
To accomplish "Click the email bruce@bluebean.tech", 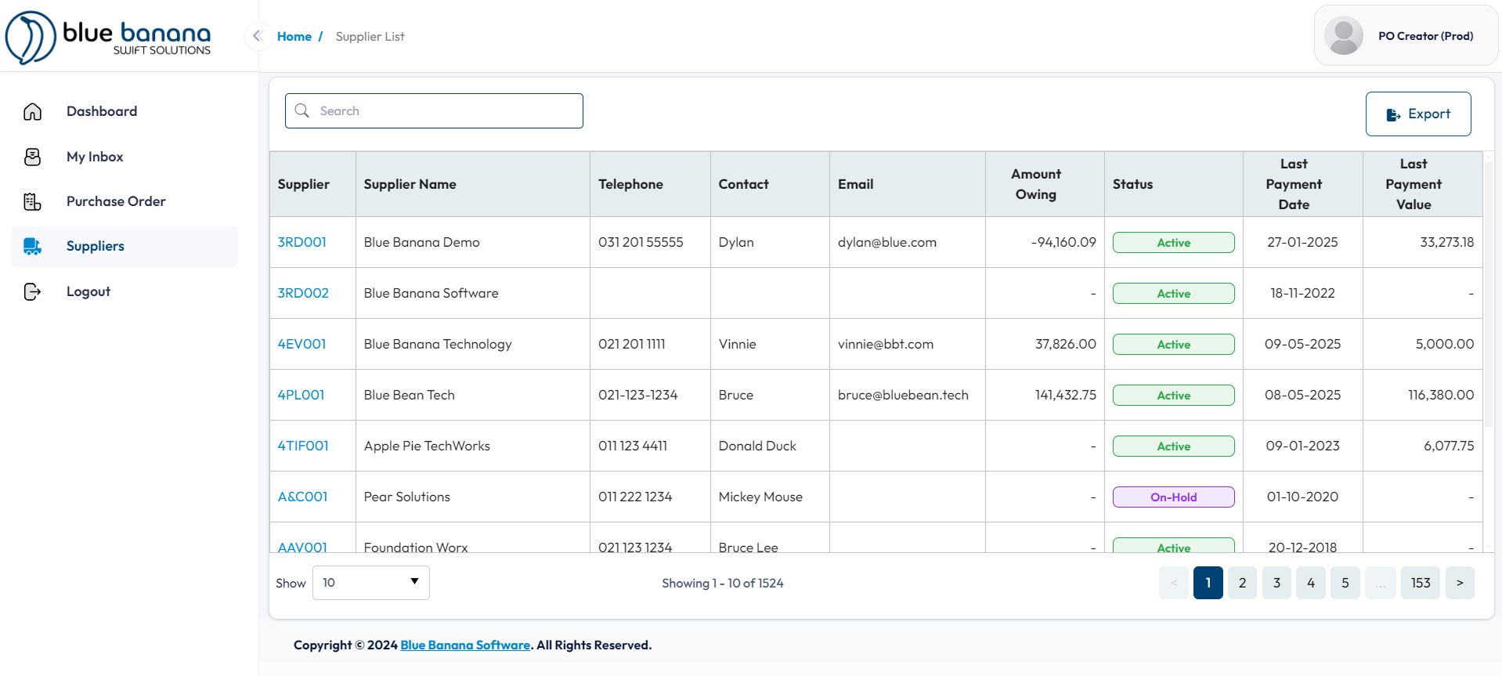I will pos(903,395).
